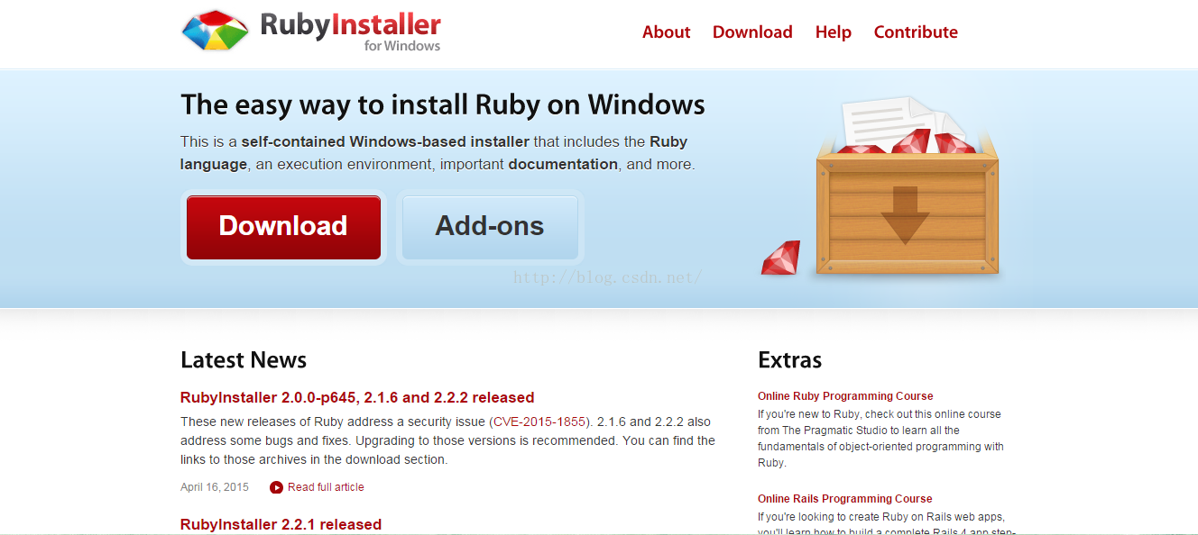The image size is (1198, 535).
Task: Click the red play icon beside Read full article
Action: pyautogui.click(x=276, y=487)
